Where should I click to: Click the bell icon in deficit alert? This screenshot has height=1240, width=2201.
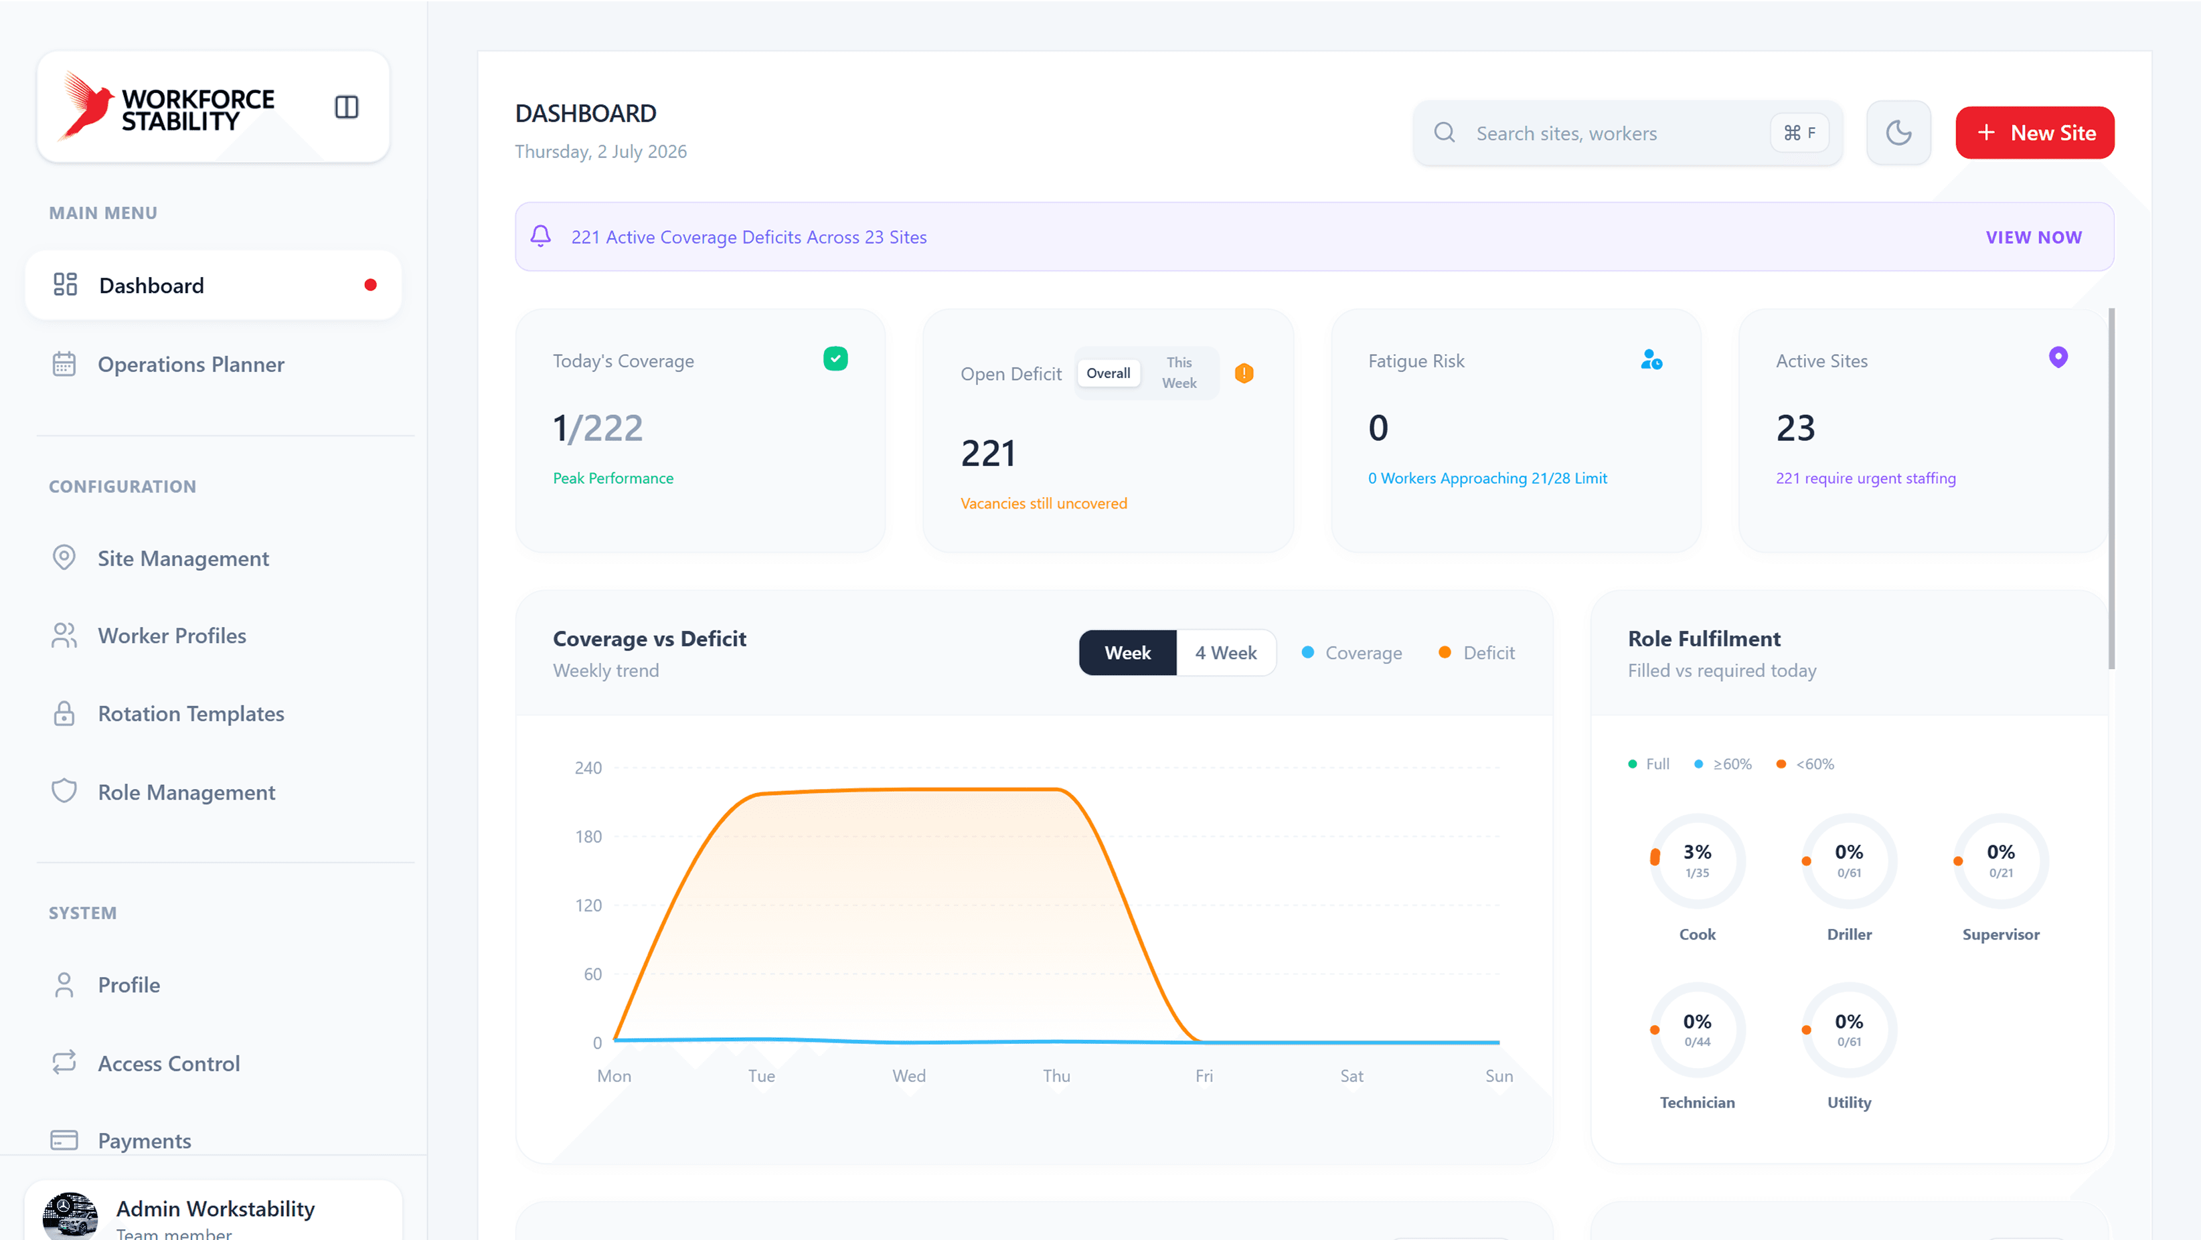pos(540,236)
